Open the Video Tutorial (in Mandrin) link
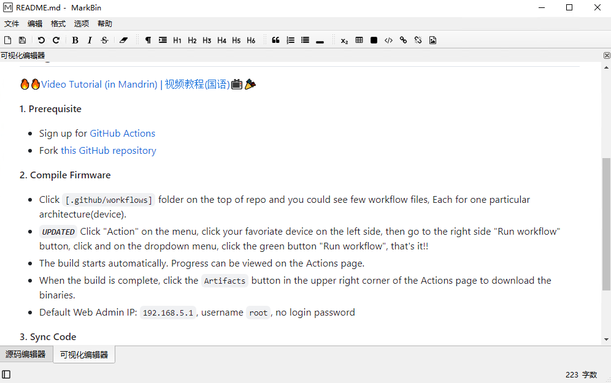The image size is (611, 383). tap(136, 85)
